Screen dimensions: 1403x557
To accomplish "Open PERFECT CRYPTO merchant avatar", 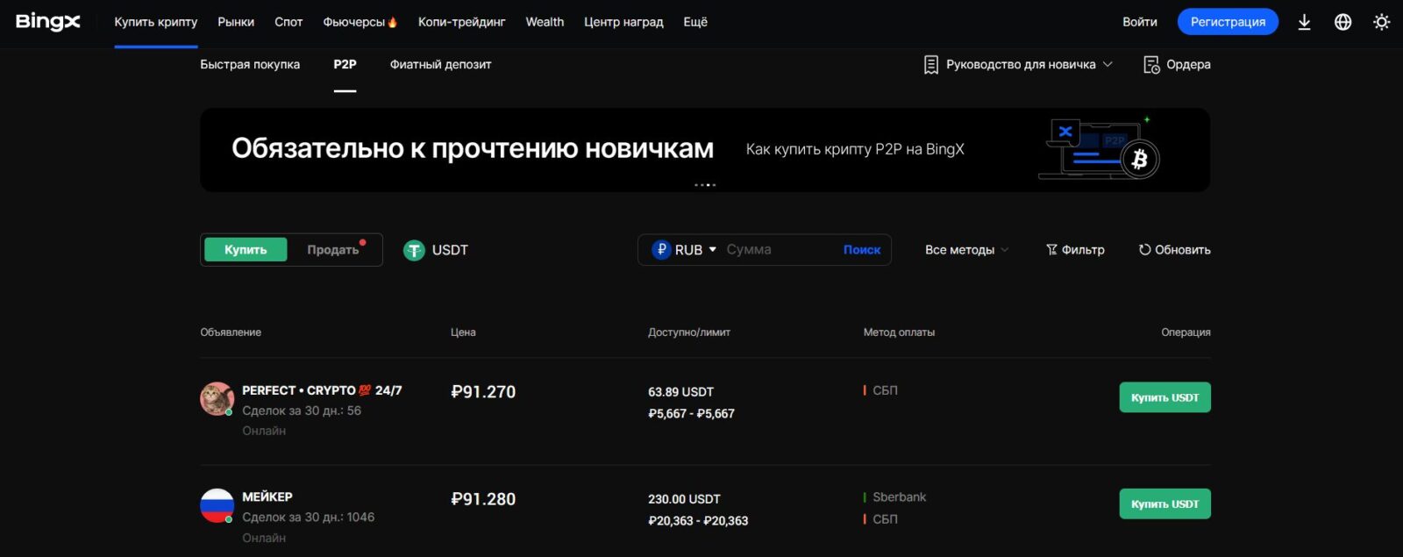I will 217,399.
